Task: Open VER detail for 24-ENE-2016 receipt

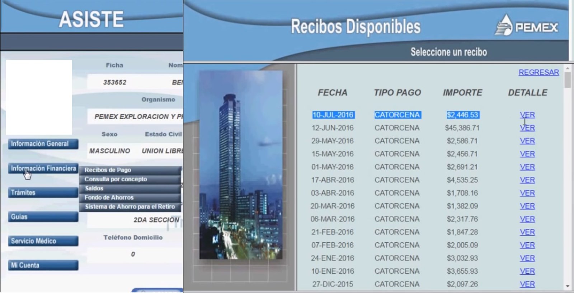Action: (527, 258)
